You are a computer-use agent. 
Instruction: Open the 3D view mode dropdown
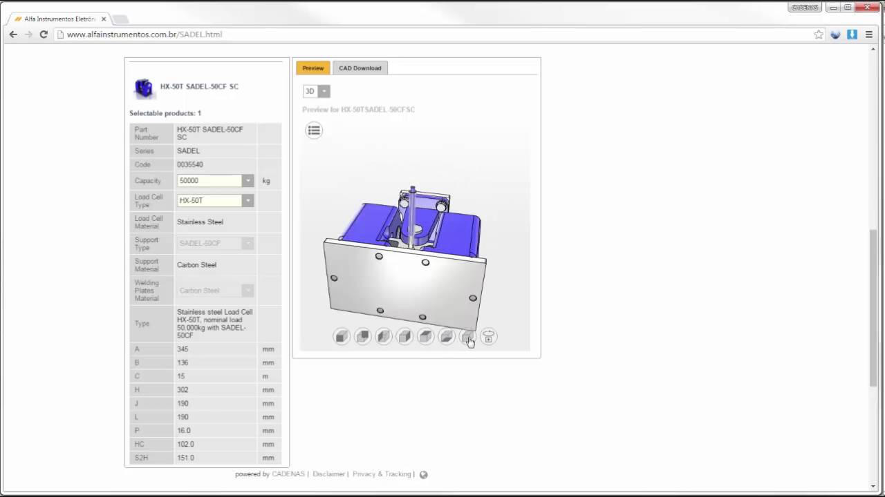click(316, 91)
